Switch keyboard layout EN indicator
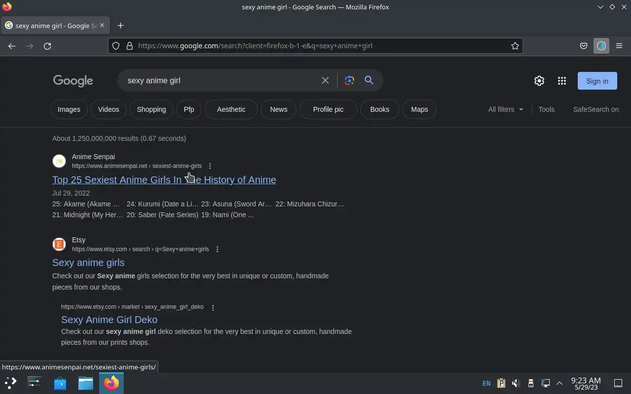Viewport: 631px width, 394px height. [487, 383]
